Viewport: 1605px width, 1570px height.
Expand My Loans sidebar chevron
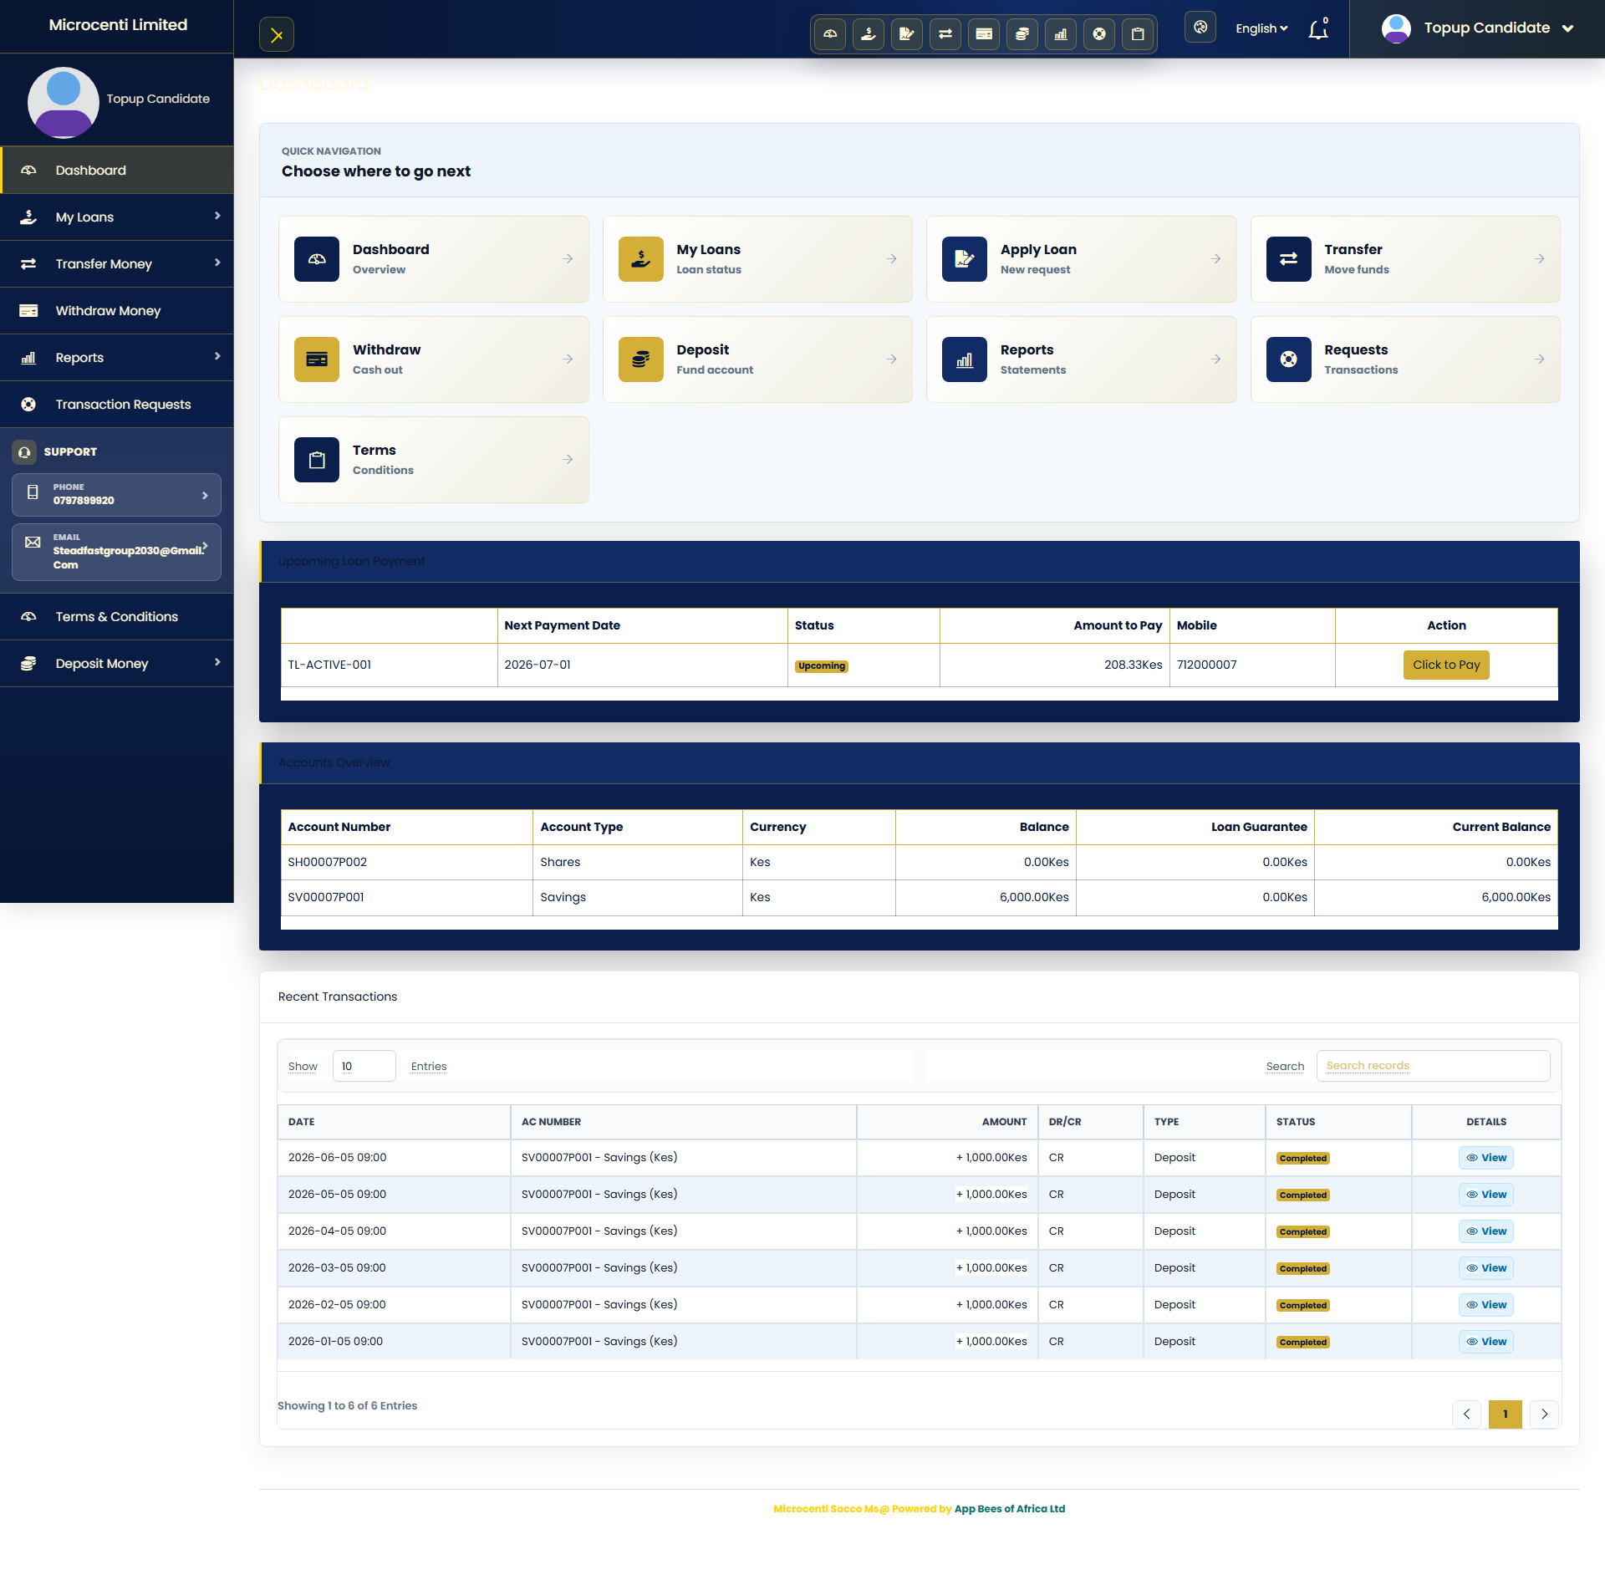point(217,217)
